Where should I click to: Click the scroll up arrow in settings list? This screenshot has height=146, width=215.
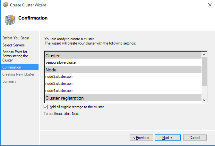(204, 54)
